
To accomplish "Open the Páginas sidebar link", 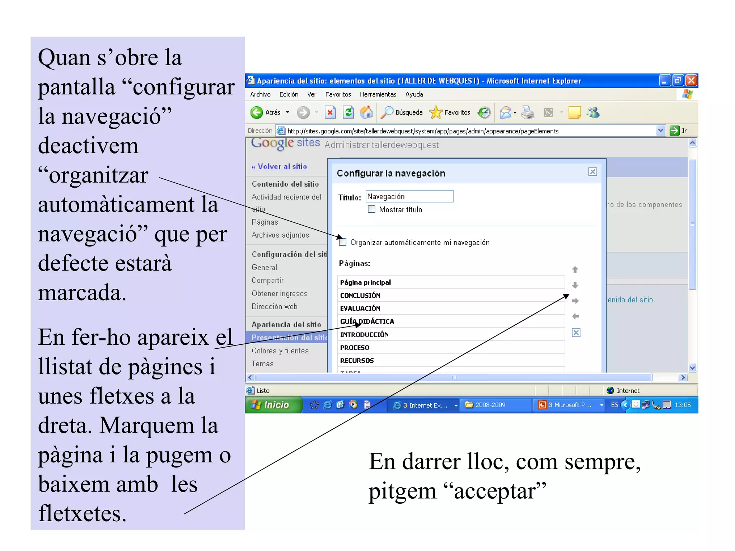I will (x=265, y=222).
